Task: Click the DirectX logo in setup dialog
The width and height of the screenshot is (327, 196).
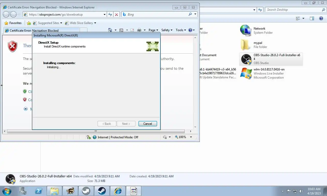Action: click(153, 46)
